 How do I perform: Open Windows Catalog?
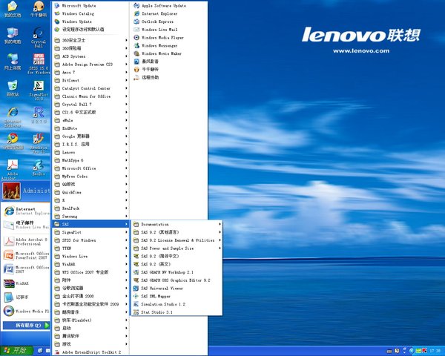click(x=90, y=13)
